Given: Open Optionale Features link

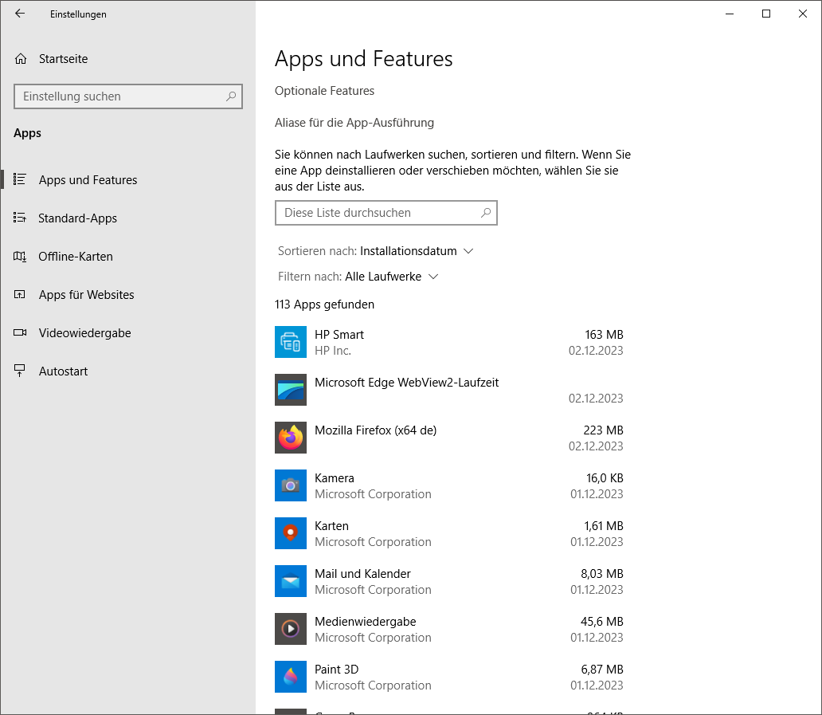Looking at the screenshot, I should coord(324,91).
